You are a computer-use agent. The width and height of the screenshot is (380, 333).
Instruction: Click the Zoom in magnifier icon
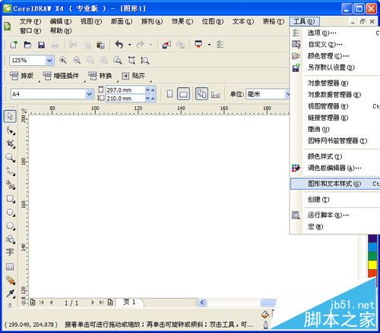point(63,60)
